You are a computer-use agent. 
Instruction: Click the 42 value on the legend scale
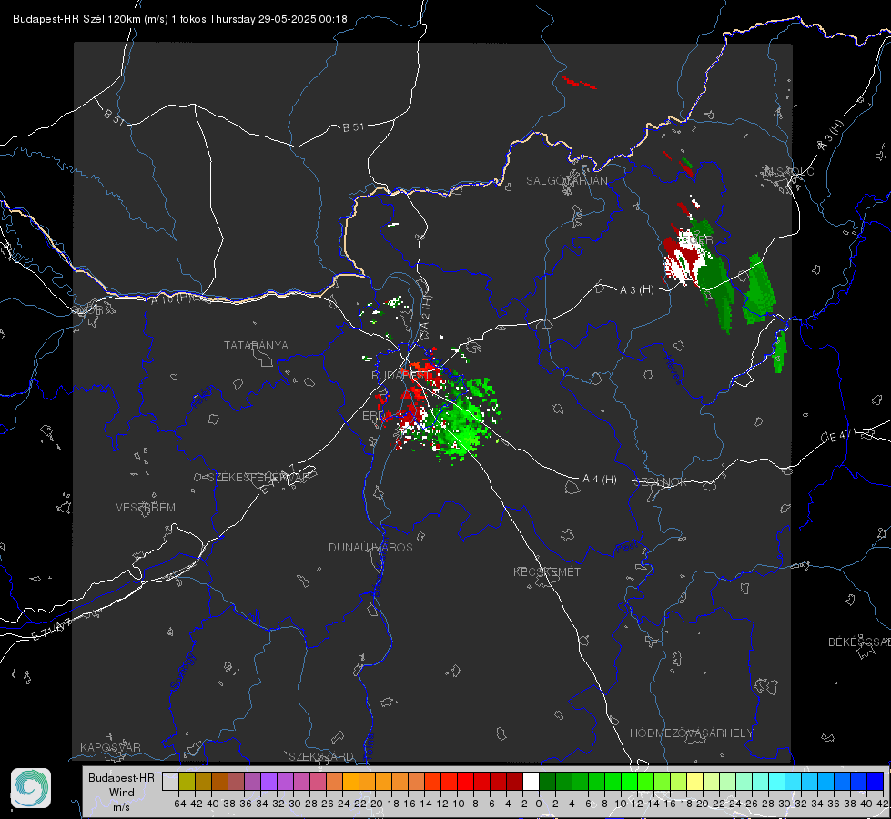pos(882,804)
